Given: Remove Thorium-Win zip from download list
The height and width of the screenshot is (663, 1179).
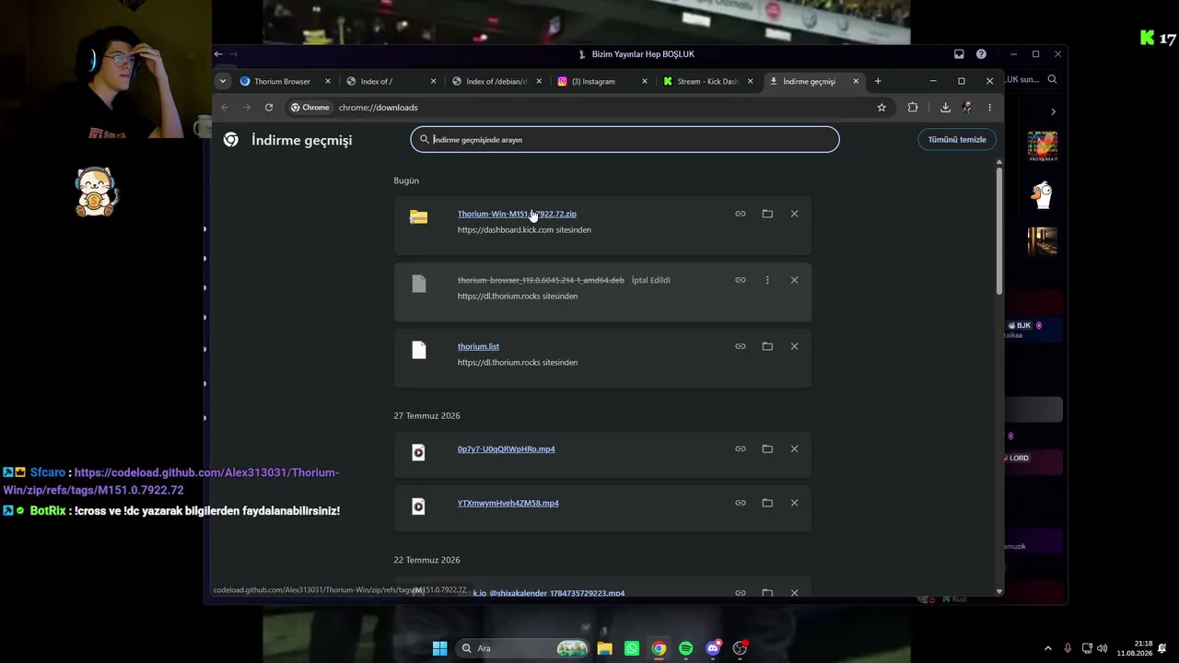Looking at the screenshot, I should (794, 214).
